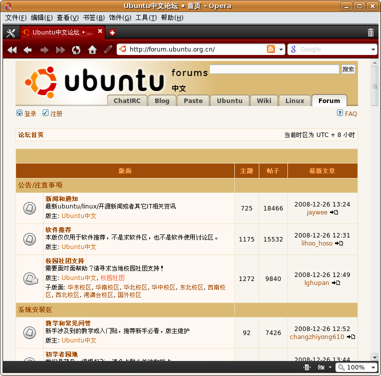
Task: Open the 论坛首页 breadcrumb link
Action: pos(31,134)
